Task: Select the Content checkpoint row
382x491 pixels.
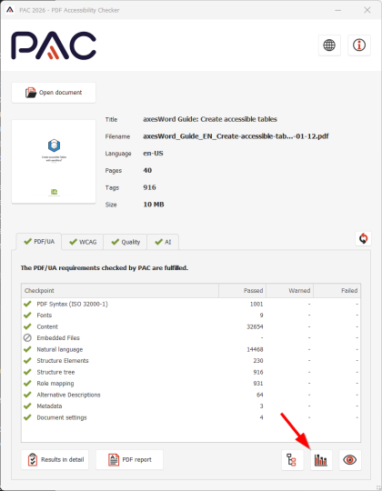Action: (x=191, y=326)
